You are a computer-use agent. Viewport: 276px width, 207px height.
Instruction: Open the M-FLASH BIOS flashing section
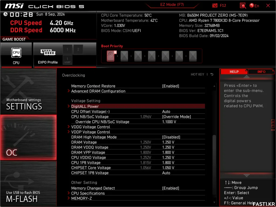[x=28, y=183]
